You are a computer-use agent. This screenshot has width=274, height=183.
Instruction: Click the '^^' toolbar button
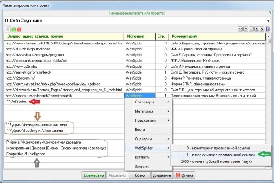[241, 29]
